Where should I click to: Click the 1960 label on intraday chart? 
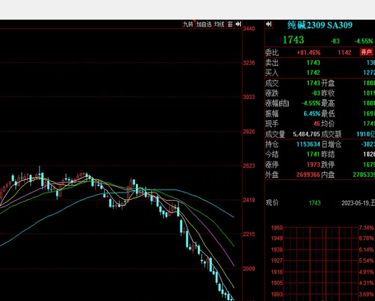[x=277, y=228]
